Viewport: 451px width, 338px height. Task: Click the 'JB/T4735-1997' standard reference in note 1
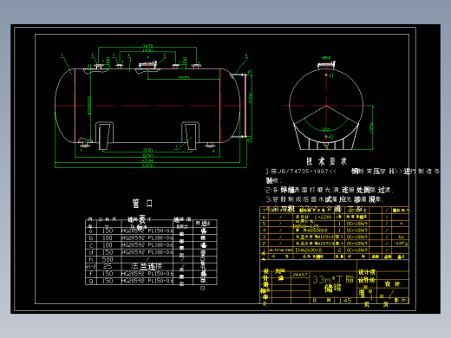tap(303, 172)
